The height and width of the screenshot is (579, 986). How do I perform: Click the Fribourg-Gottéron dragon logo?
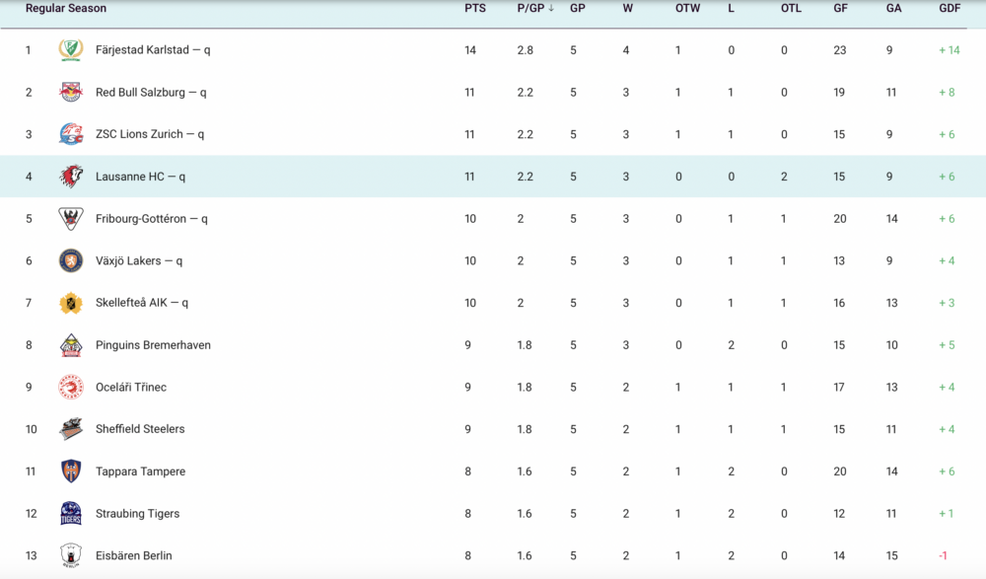point(71,218)
